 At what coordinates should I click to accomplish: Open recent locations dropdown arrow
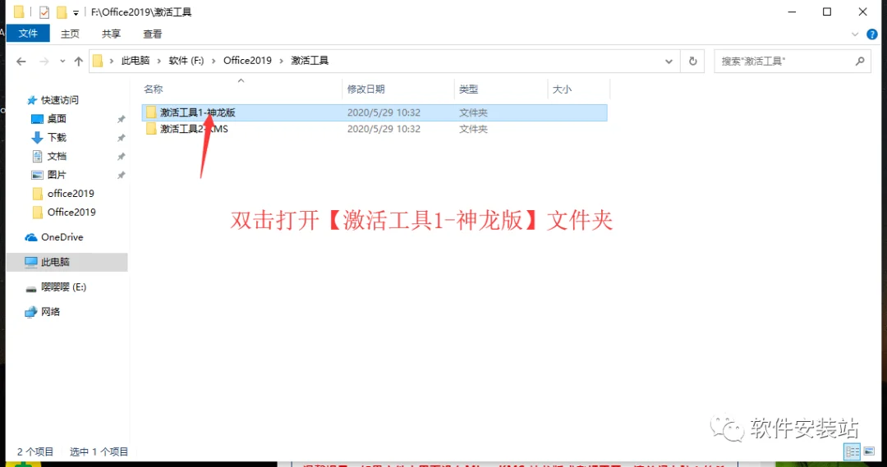[62, 61]
